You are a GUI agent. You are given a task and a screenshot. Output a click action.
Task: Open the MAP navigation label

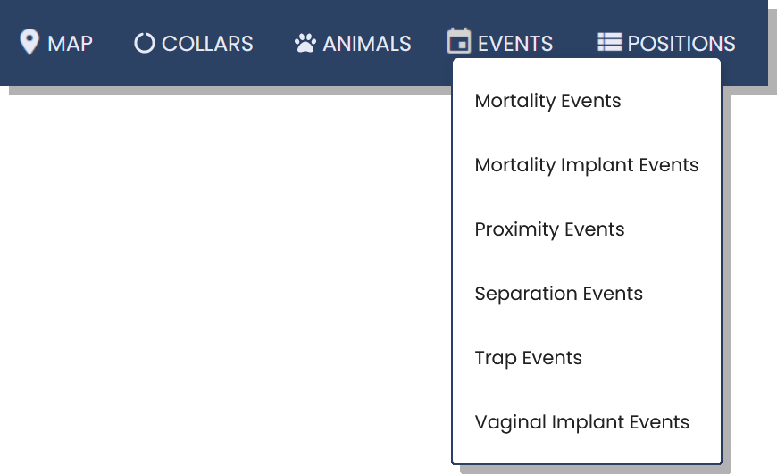pos(70,44)
